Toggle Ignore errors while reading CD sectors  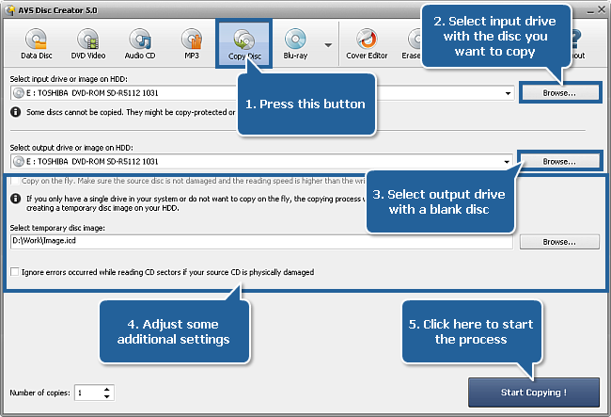point(14,272)
